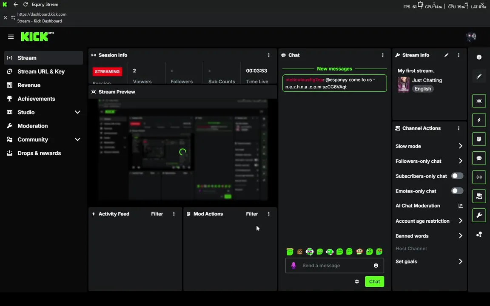Open Banned words settings chevron
Viewport: 490px width, 306px height.
pyautogui.click(x=460, y=236)
